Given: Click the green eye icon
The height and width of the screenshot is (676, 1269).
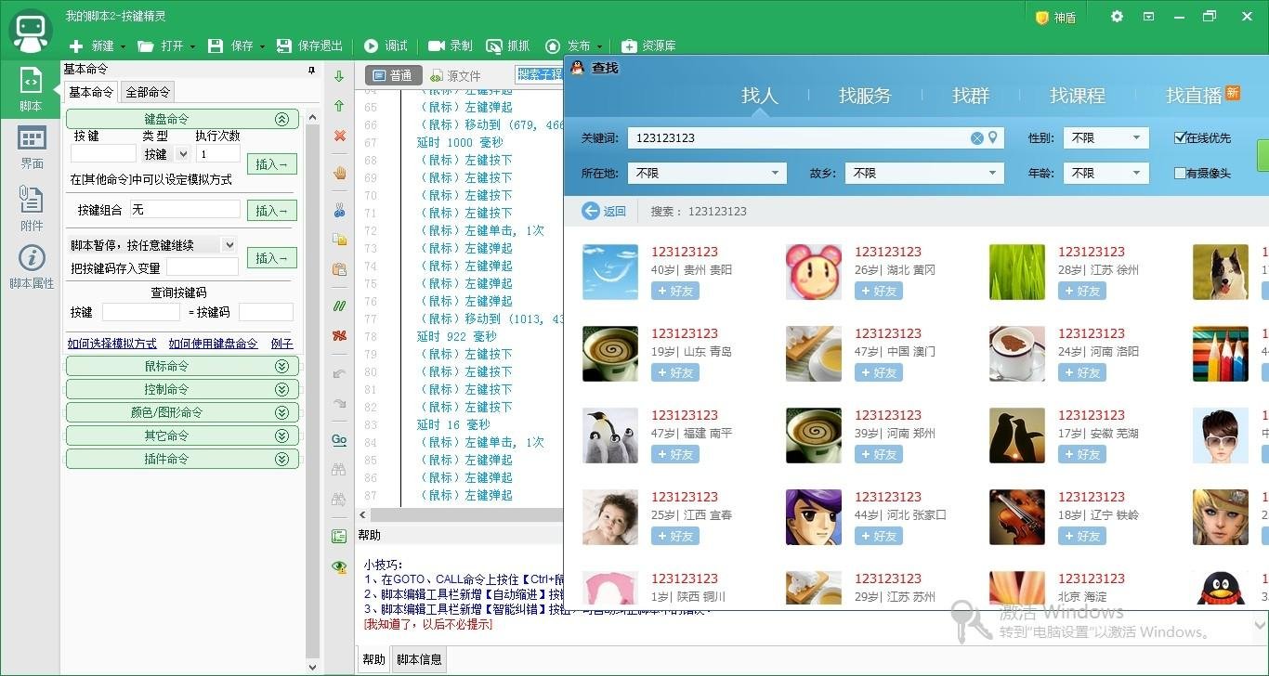Looking at the screenshot, I should [339, 566].
